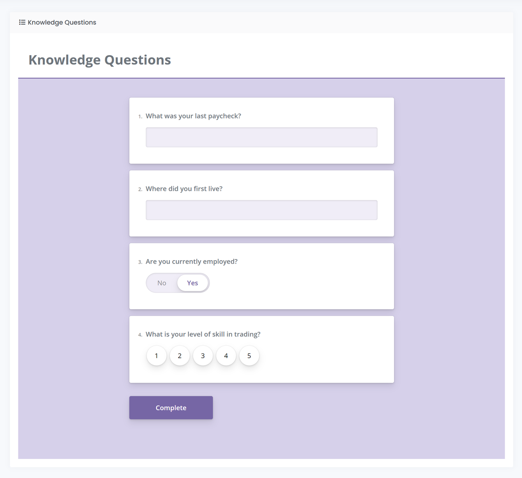Screen dimensions: 522x478
Task: Click question number 4 marker
Action: point(140,335)
